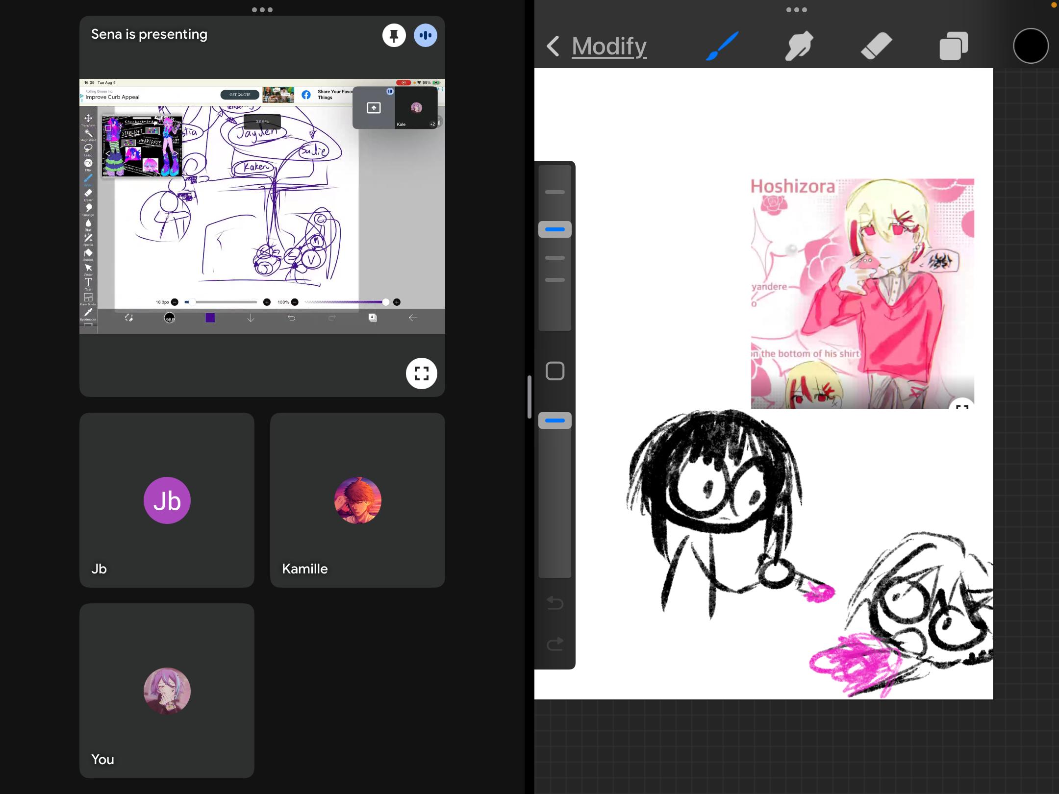The width and height of the screenshot is (1059, 794).
Task: Go back using the Modify chevron
Action: 553,46
